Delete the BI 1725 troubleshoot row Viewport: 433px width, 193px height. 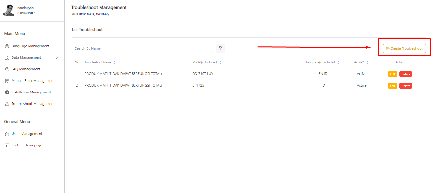405,86
